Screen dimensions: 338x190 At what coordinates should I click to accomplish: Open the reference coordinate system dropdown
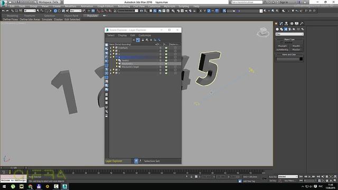pyautogui.click(x=76, y=11)
